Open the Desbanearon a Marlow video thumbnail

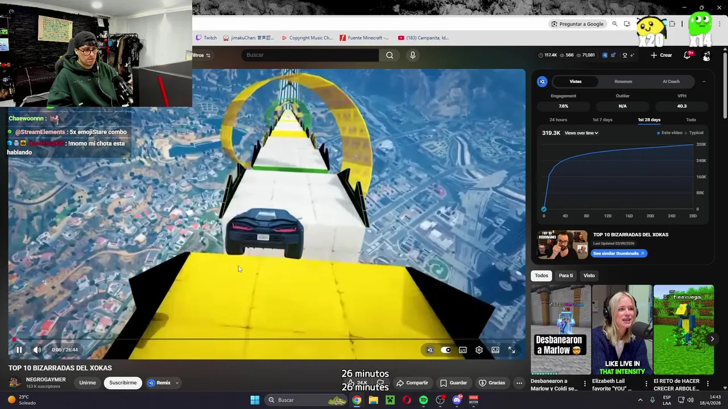point(560,330)
